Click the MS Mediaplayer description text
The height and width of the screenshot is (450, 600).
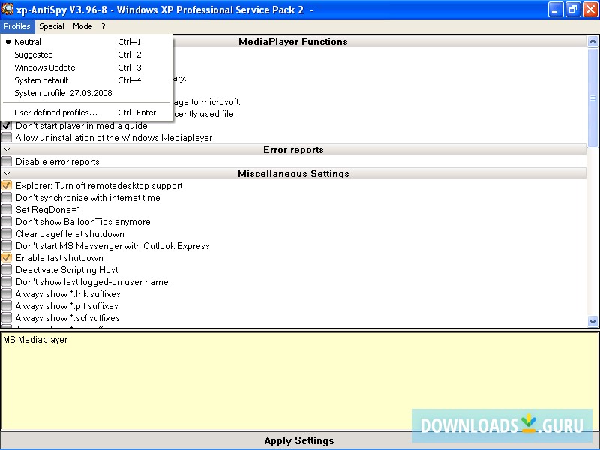coord(35,340)
